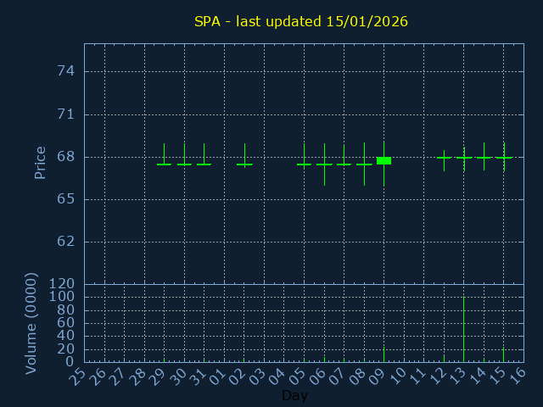Select the last candlestick on day 15
The height and width of the screenshot is (407, 543).
click(504, 158)
